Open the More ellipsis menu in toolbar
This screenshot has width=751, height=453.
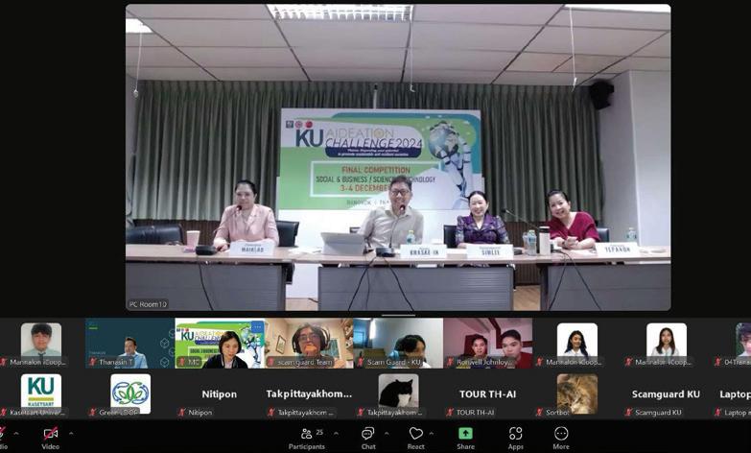tap(561, 434)
